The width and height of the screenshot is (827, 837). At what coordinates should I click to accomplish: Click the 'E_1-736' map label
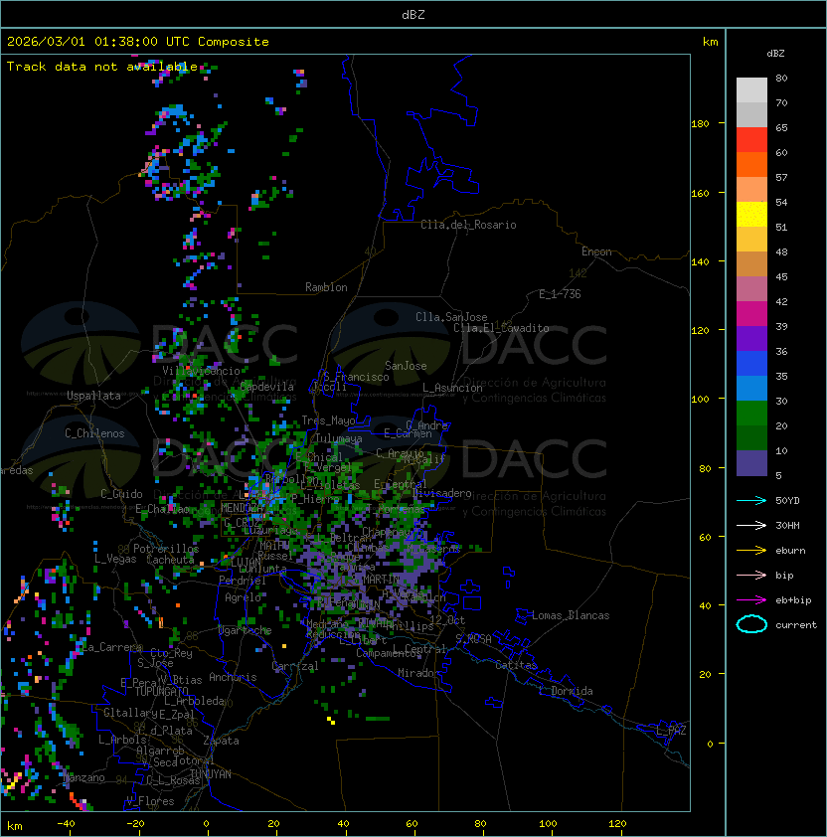pos(560,294)
